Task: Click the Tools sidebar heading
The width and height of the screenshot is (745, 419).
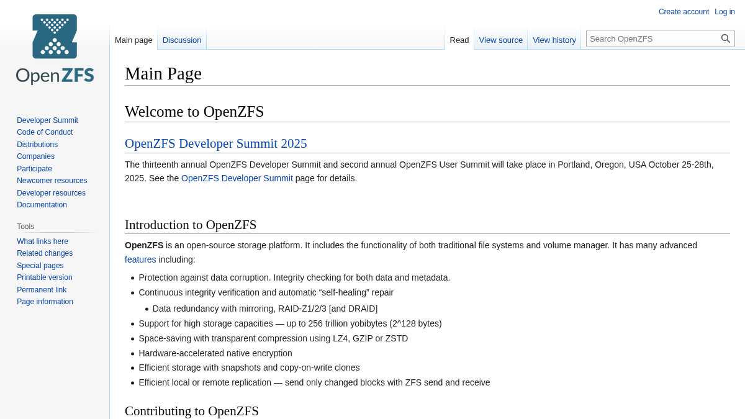Action: coord(25,227)
